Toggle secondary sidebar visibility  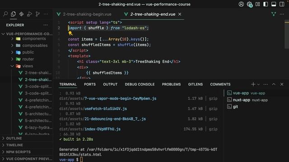[x=282, y=4]
